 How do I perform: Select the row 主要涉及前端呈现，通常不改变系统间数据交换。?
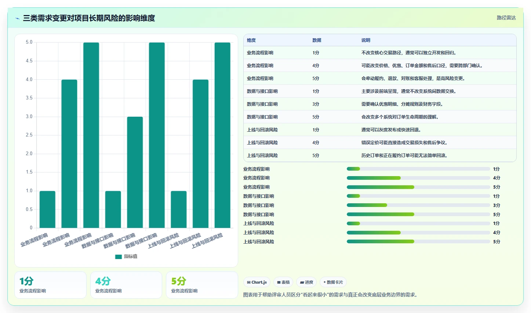pyautogui.click(x=380, y=91)
